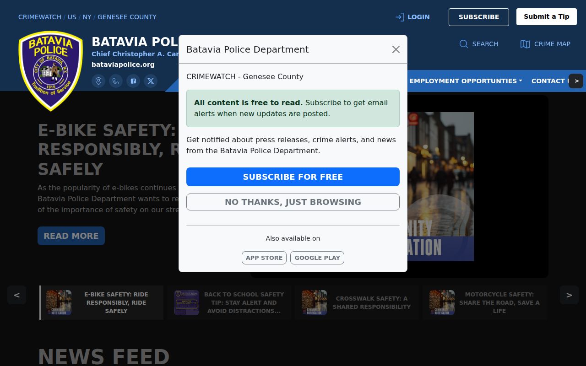The width and height of the screenshot is (586, 366).
Task: Open bataviapolice.org website link
Action: (x=123, y=65)
